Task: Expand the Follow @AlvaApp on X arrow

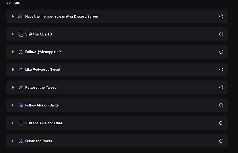Action: point(13,52)
